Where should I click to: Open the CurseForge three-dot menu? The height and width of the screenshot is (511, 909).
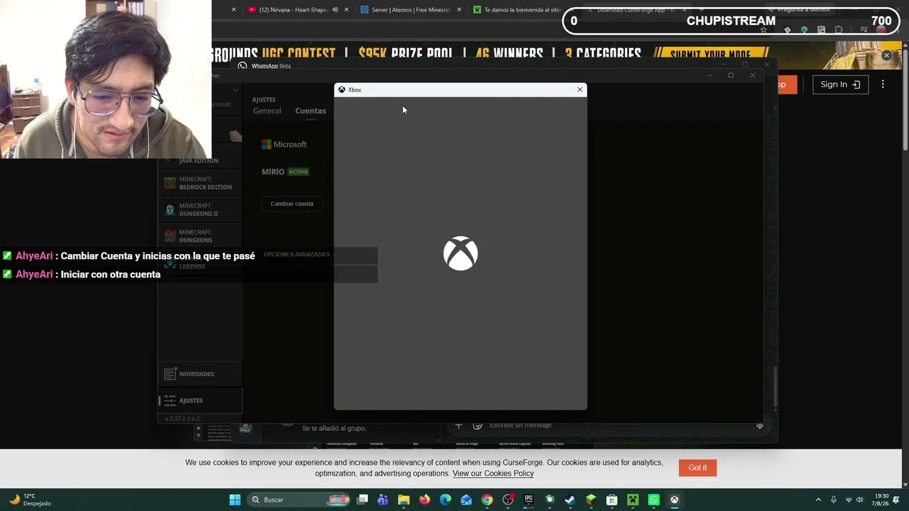883,84
